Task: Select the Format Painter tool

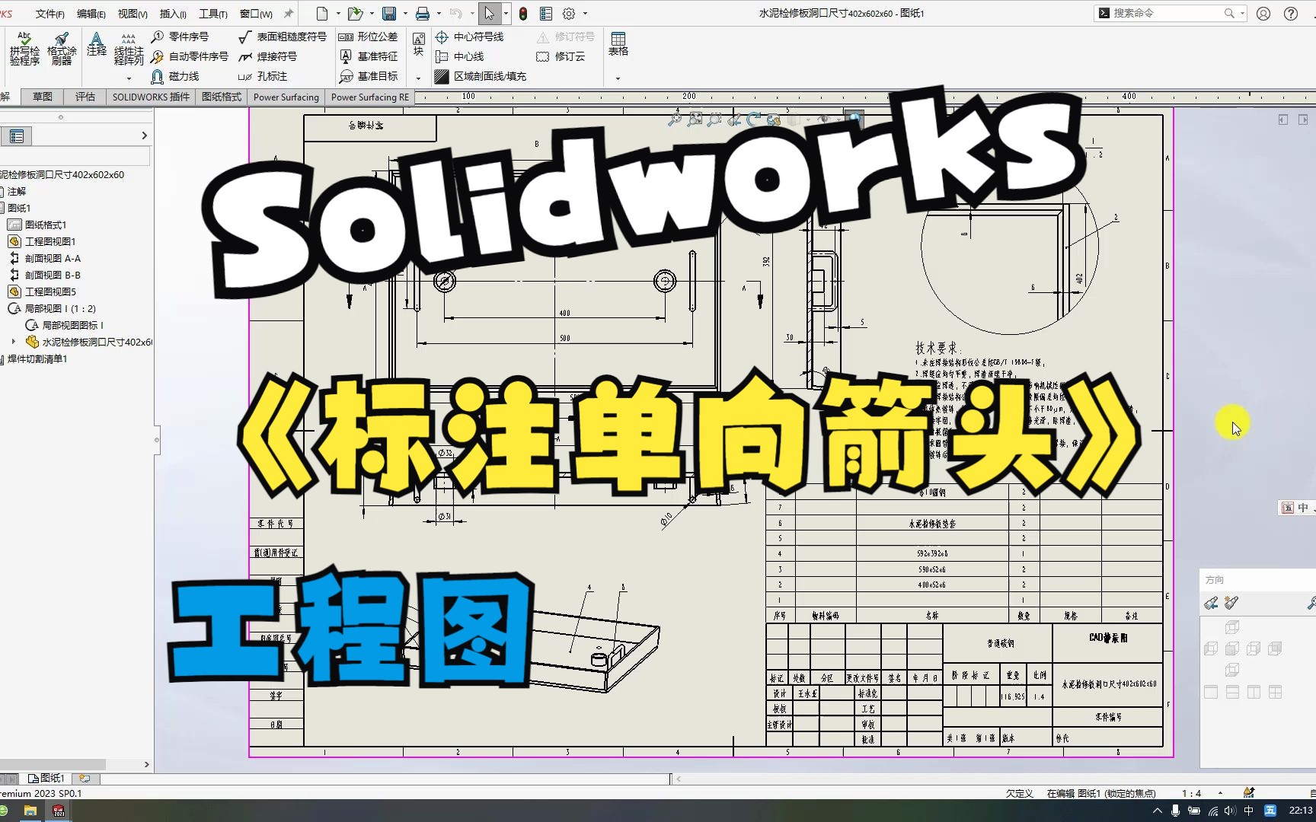Action: 62,49
